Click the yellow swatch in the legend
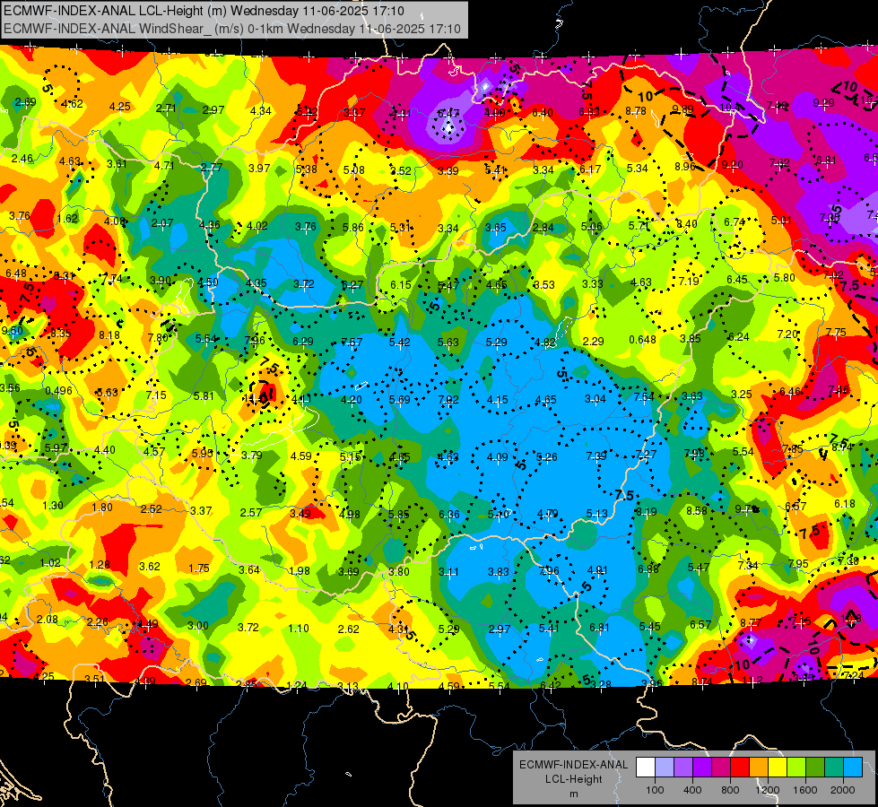 (x=778, y=768)
